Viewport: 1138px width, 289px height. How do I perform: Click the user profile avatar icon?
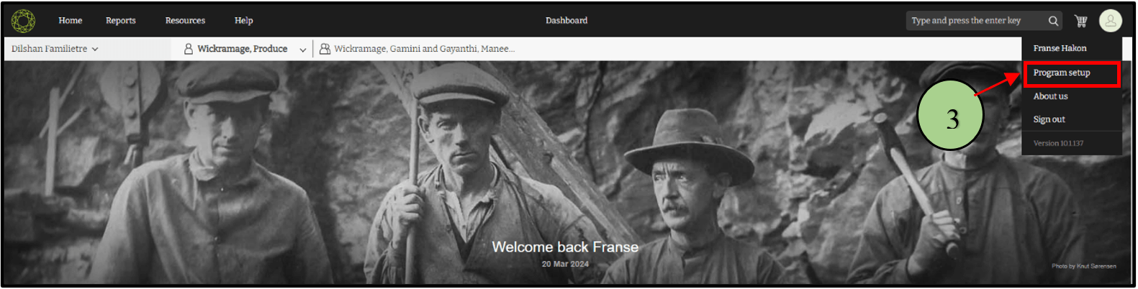[1110, 21]
